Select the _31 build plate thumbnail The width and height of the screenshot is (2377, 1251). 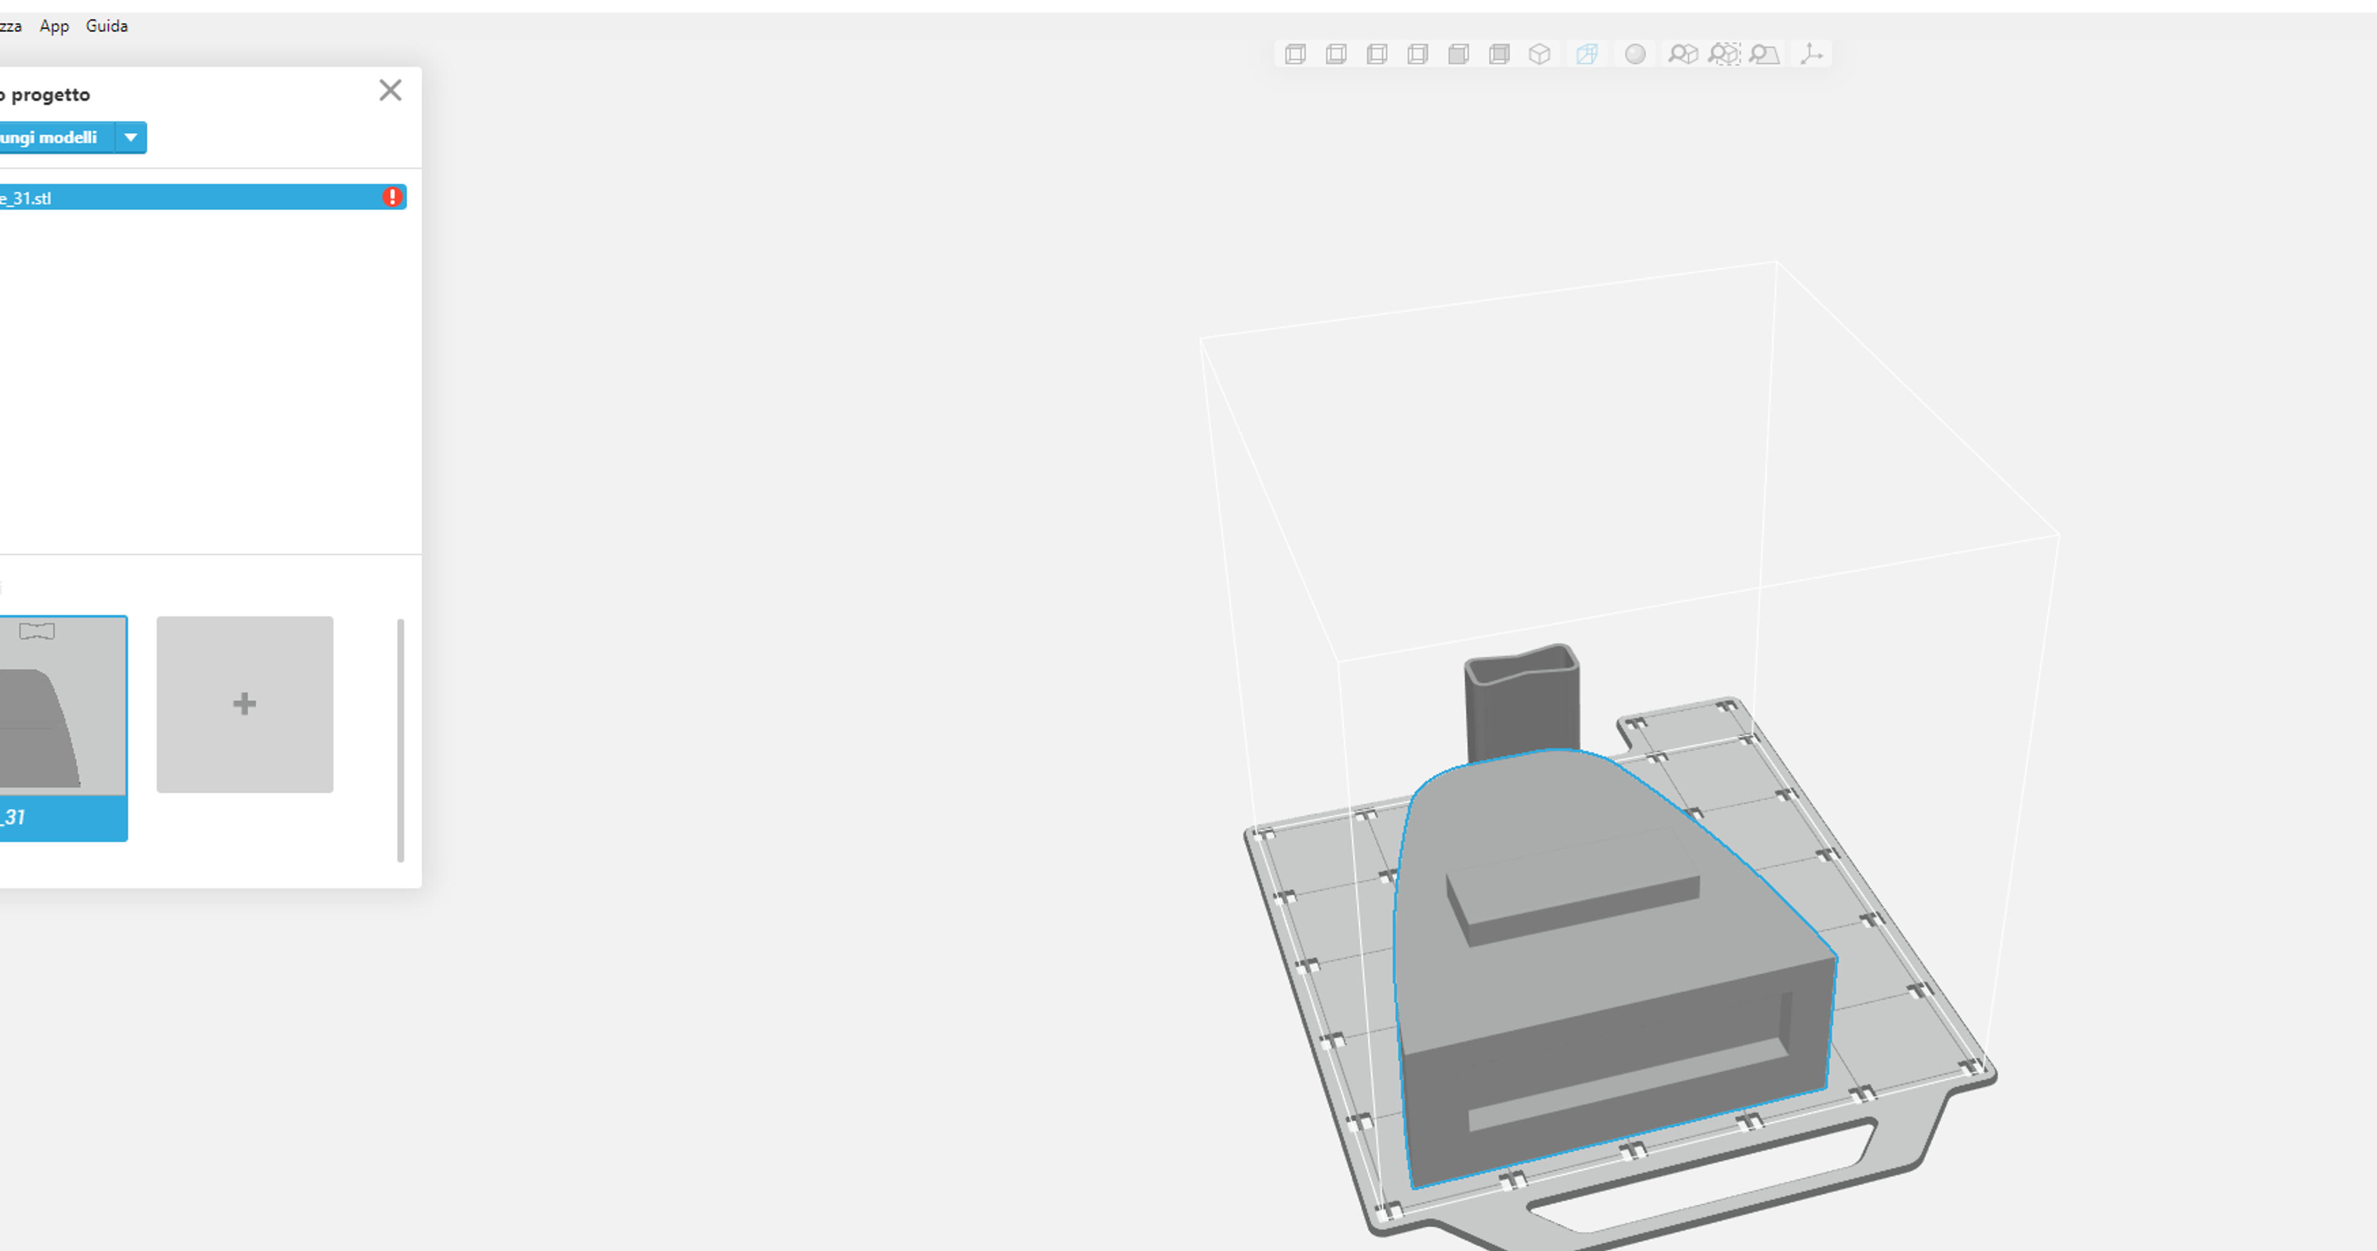[x=63, y=728]
